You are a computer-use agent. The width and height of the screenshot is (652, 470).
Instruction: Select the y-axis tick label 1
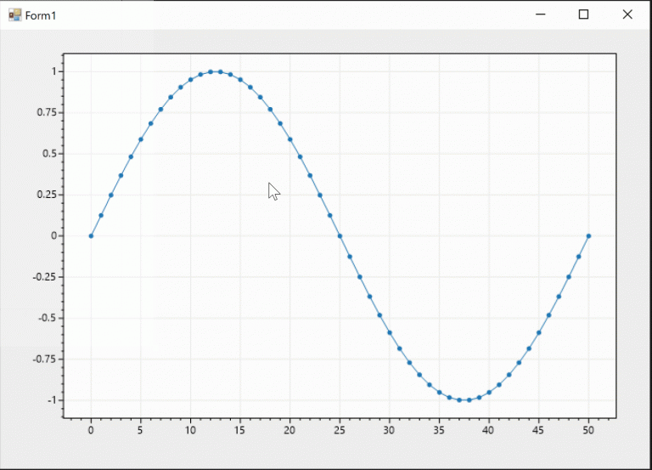[53, 71]
